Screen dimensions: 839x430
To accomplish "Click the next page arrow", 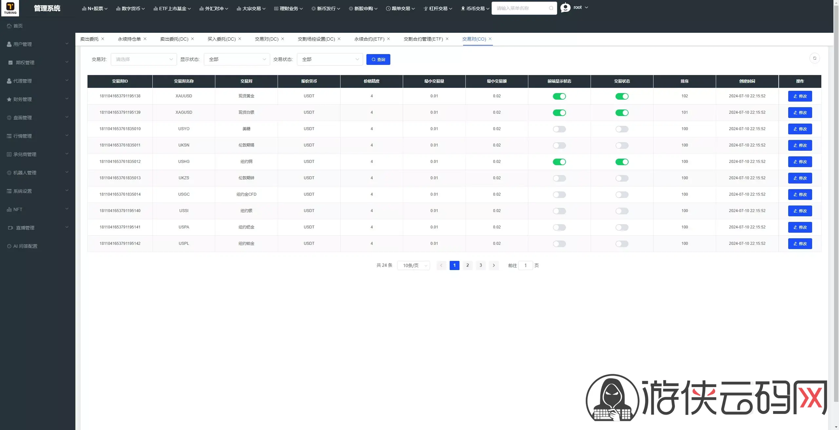I will tap(494, 265).
